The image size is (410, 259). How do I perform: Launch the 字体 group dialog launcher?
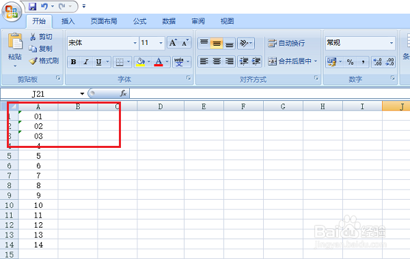point(189,78)
